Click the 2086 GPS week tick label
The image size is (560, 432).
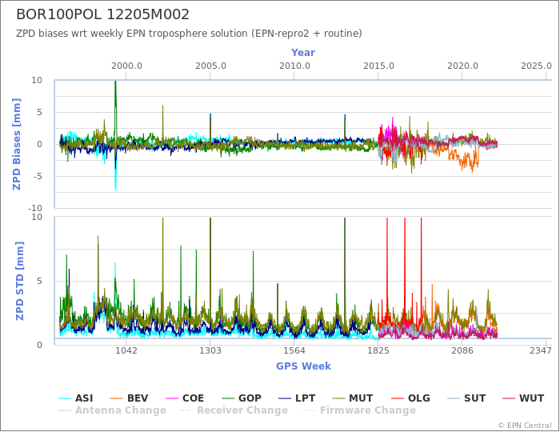[x=462, y=350]
